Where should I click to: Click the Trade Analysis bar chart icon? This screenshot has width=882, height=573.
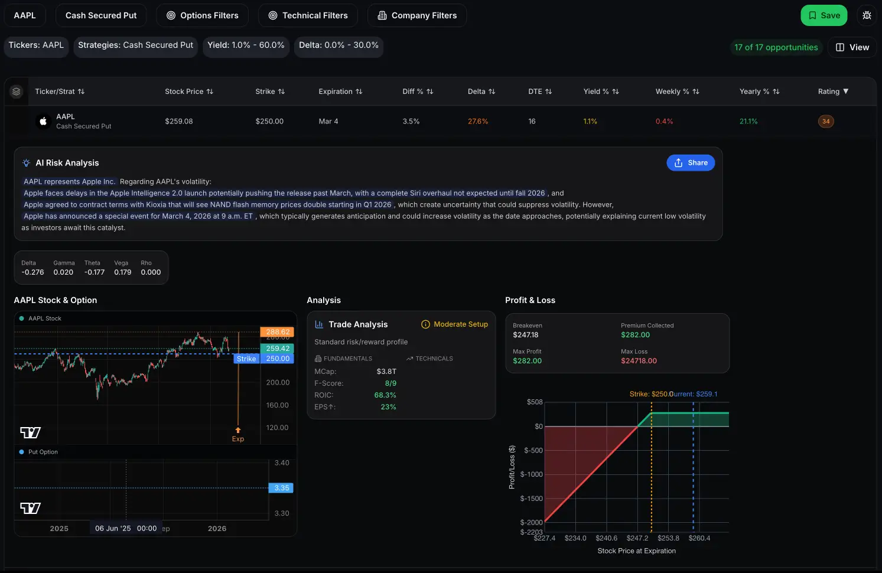tap(319, 324)
